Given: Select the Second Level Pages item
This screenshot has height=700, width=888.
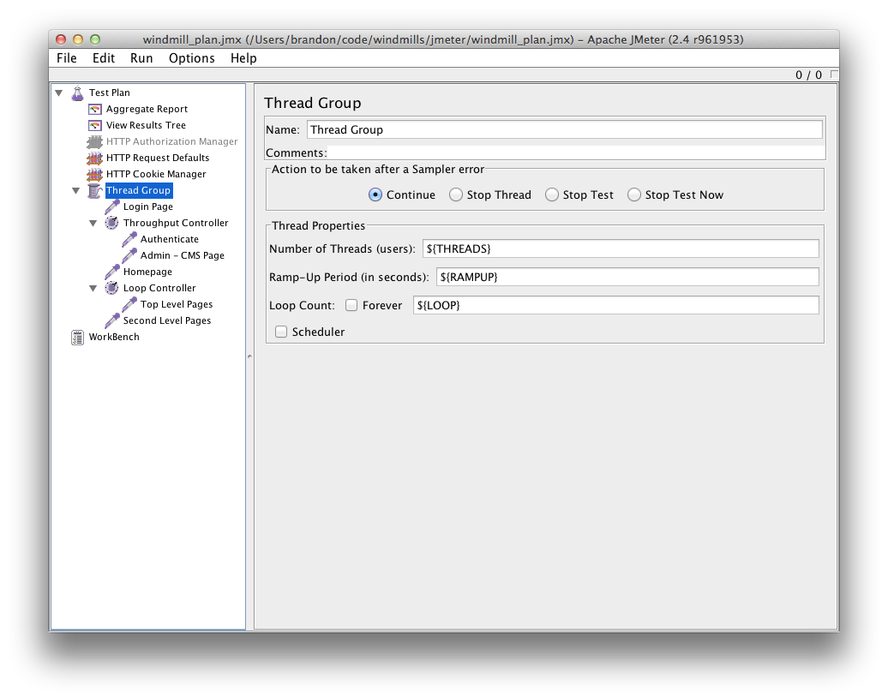Looking at the screenshot, I should (166, 320).
